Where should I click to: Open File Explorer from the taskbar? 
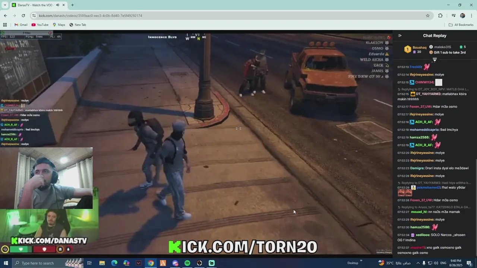(x=102, y=263)
